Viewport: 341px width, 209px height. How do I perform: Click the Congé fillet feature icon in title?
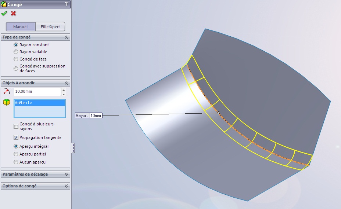click(x=4, y=4)
